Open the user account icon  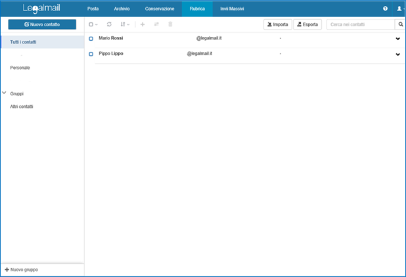(399, 9)
